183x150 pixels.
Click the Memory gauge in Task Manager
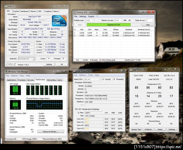15,105
